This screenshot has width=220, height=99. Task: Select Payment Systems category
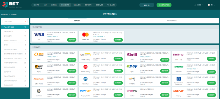click(15, 49)
